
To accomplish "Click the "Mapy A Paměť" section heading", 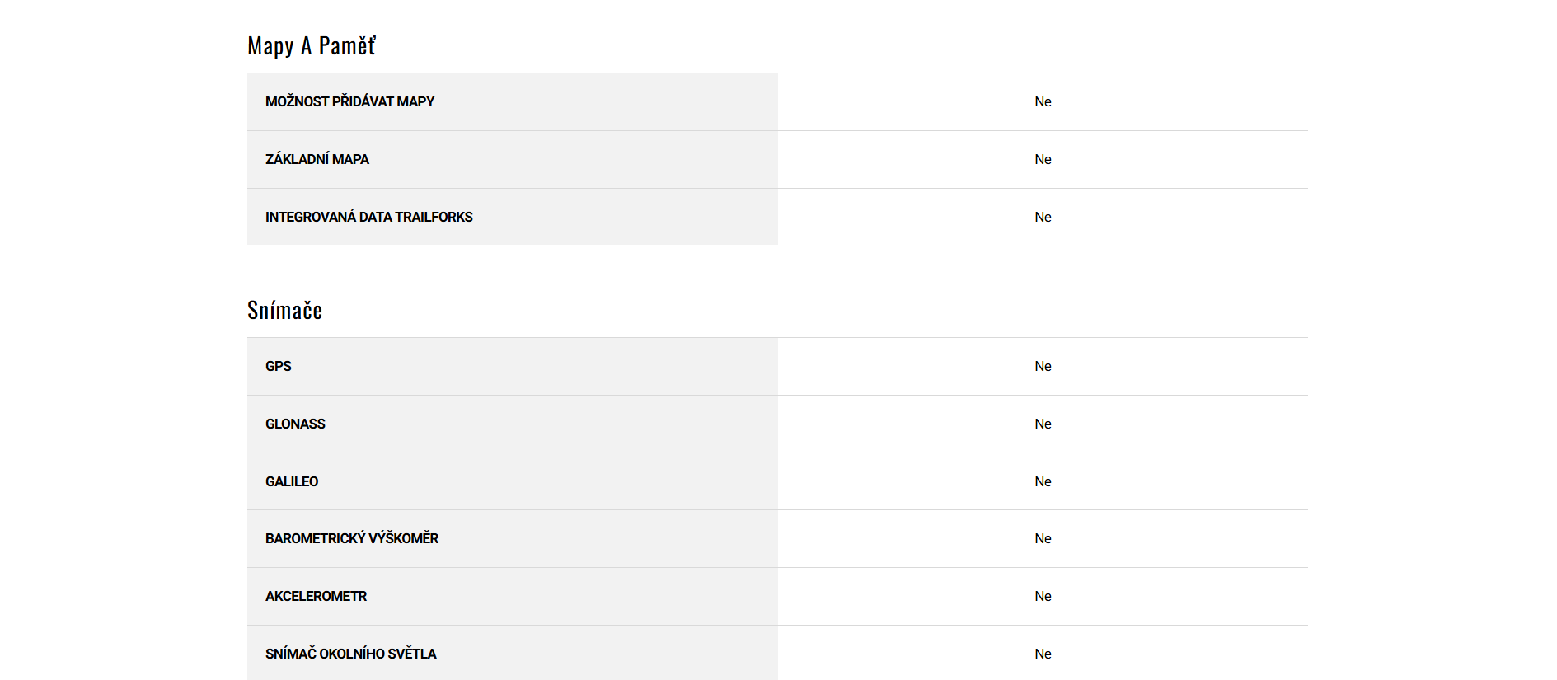I will coord(312,46).
